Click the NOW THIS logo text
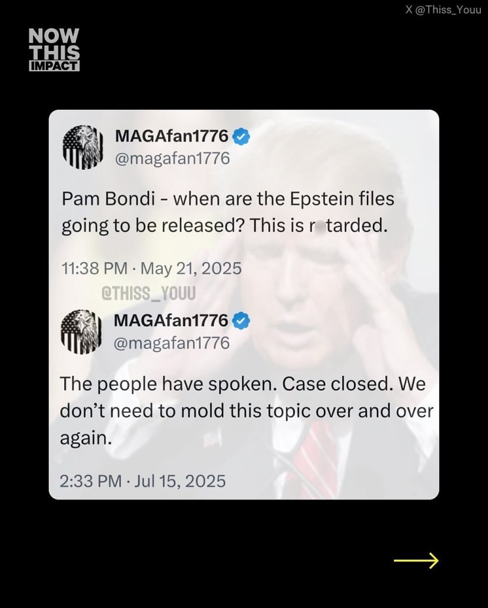Image resolution: width=488 pixels, height=608 pixels. (54, 44)
